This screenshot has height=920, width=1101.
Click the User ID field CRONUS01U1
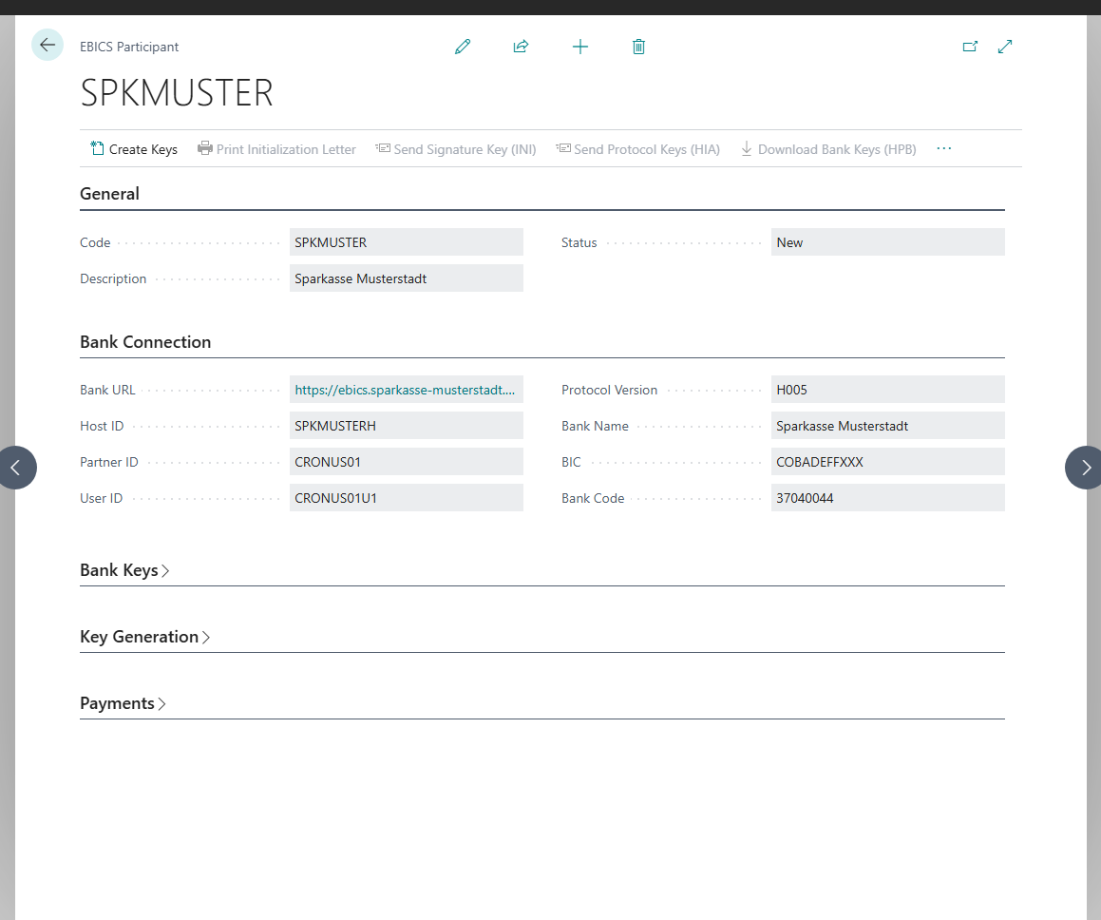click(x=407, y=498)
